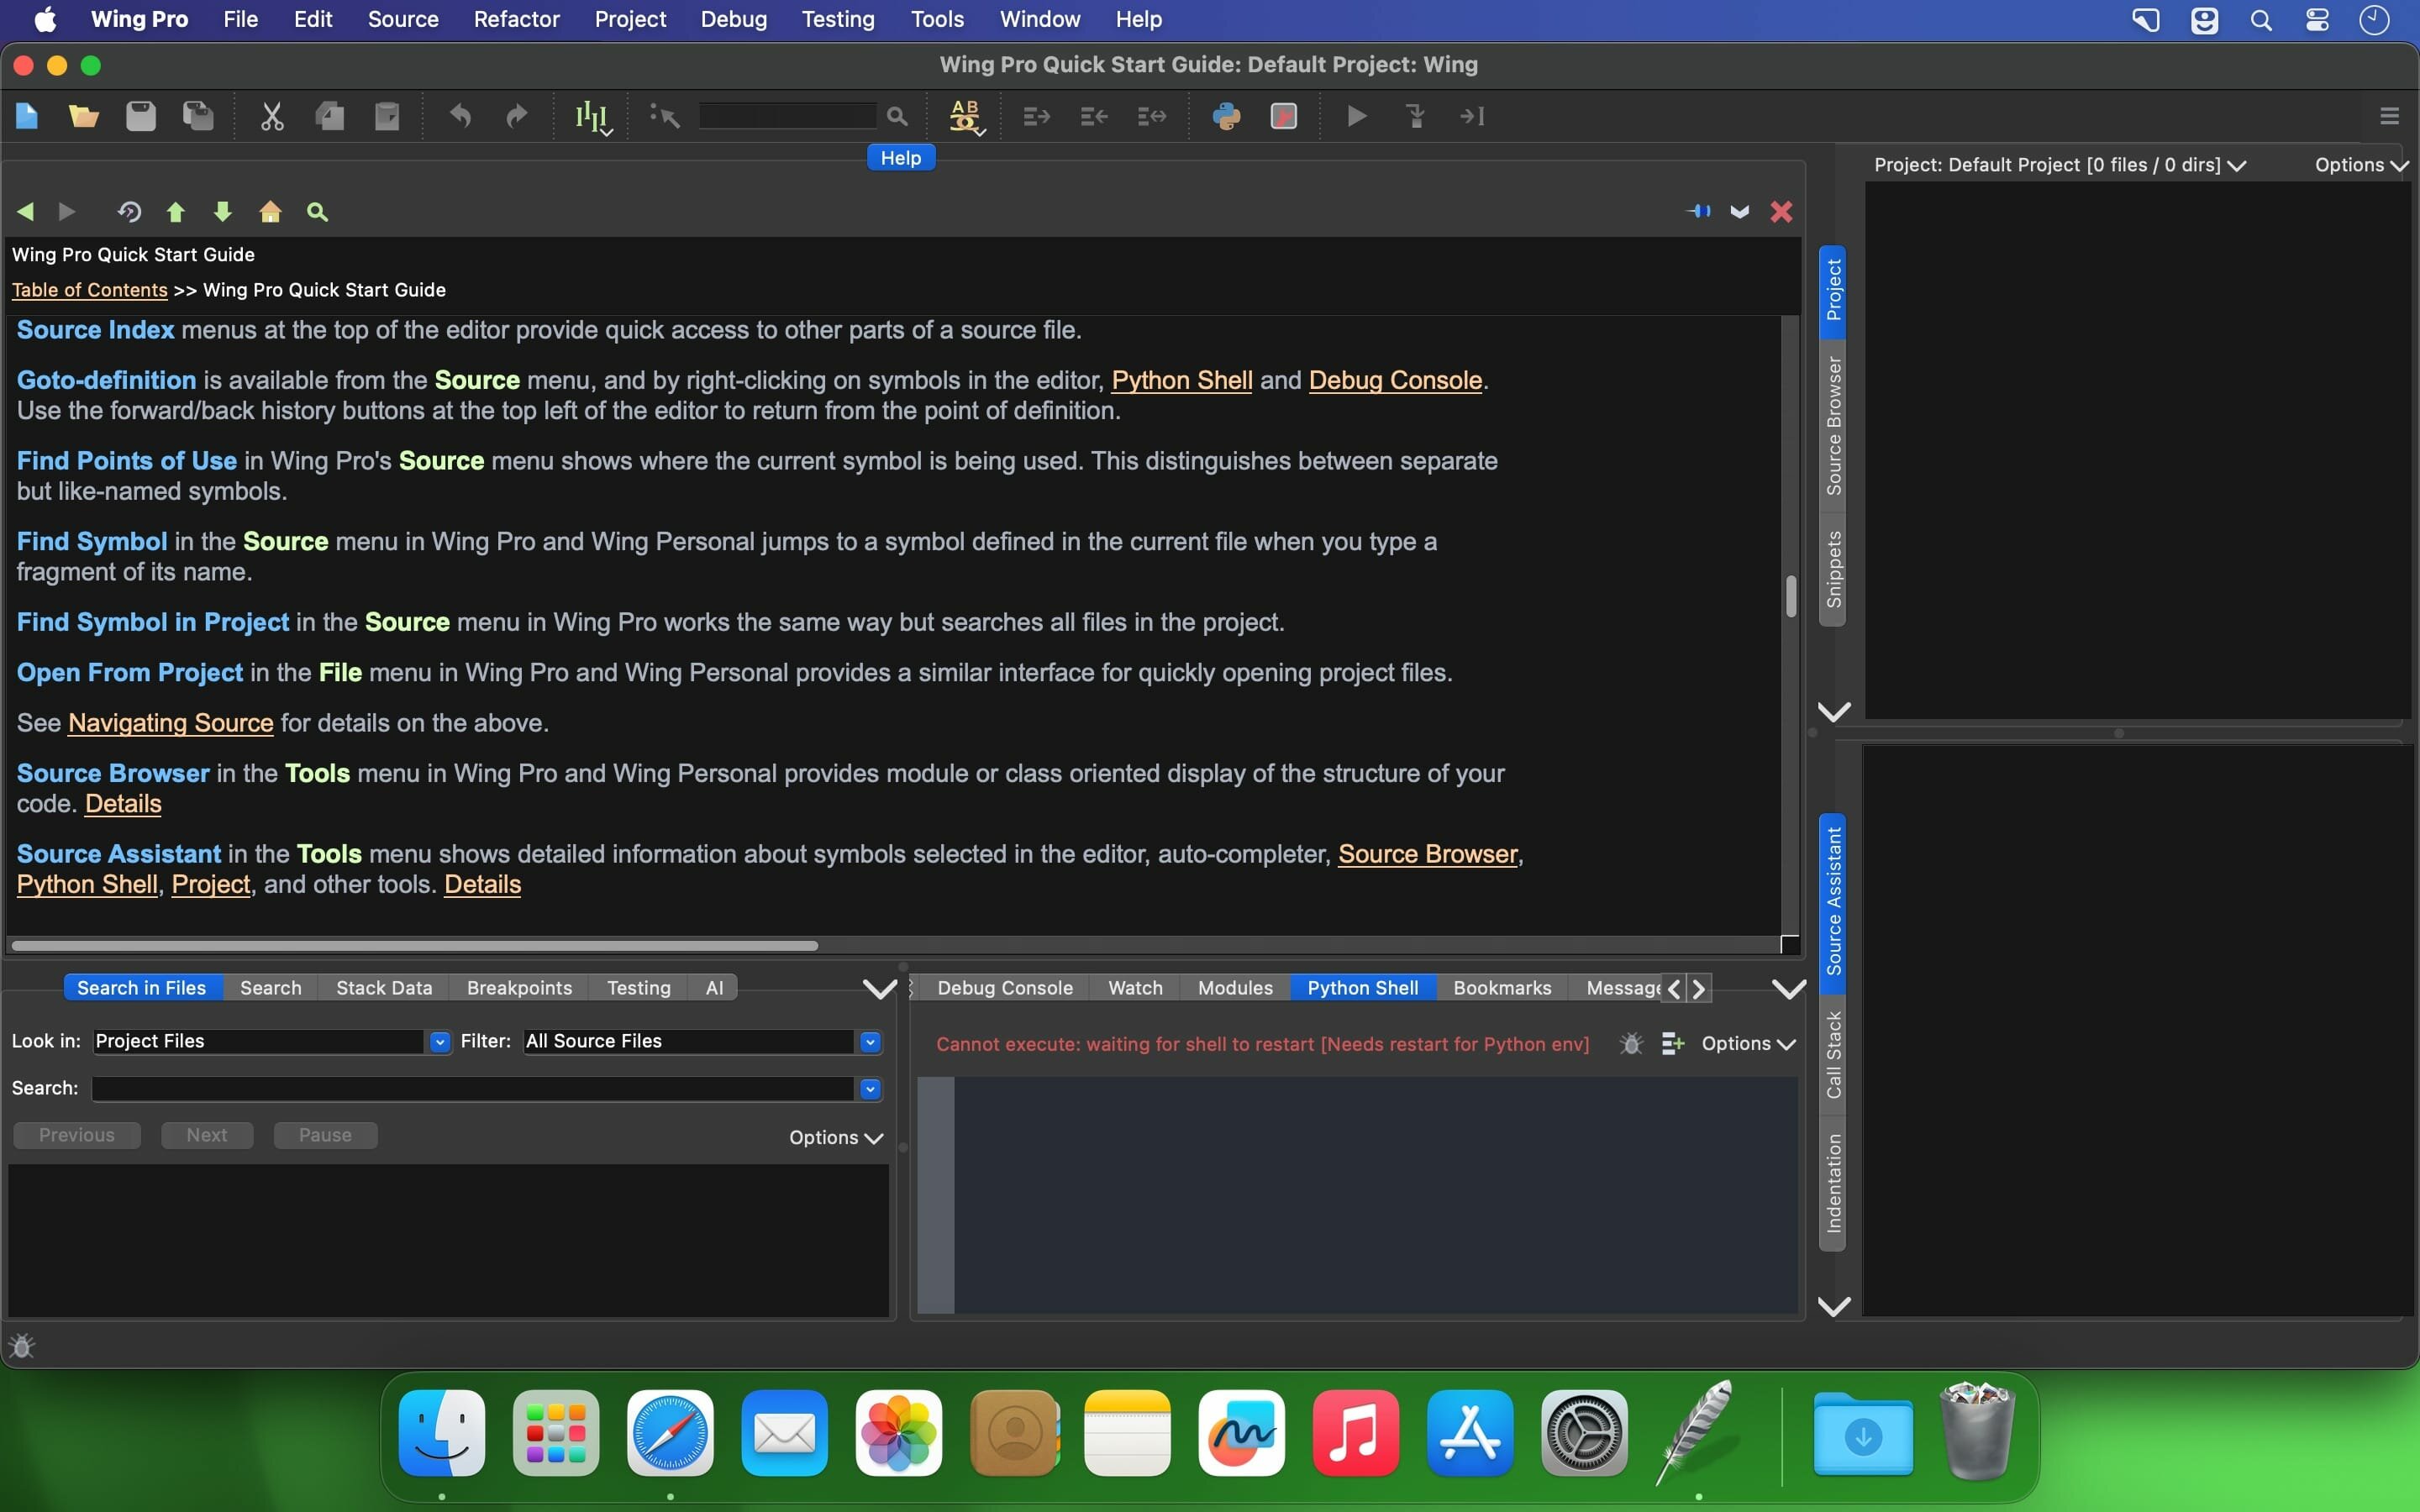Click the indent lines icon in toolbar

click(x=1037, y=116)
